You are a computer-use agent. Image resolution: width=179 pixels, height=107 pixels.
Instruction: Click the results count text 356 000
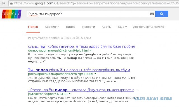69,38
